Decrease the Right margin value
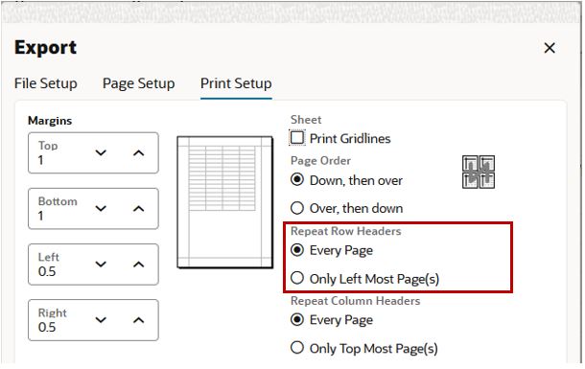Viewport: 585px width, 369px height. pos(101,320)
